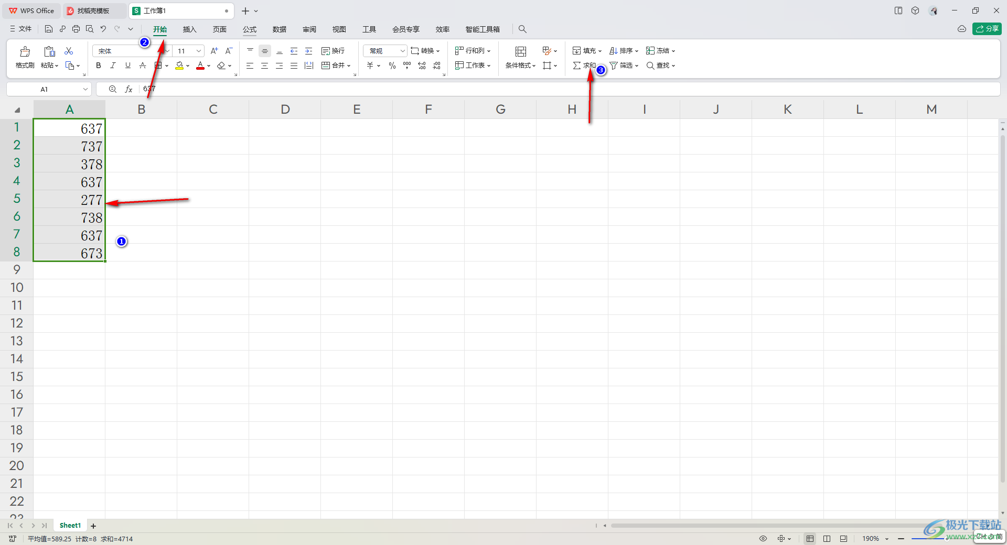Open the File (文件) menu

point(21,29)
